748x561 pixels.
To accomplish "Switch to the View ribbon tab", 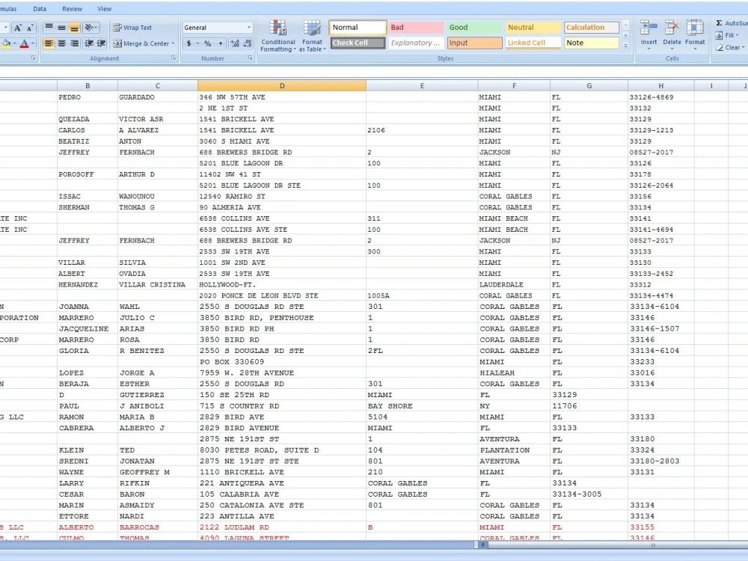I will (x=105, y=8).
